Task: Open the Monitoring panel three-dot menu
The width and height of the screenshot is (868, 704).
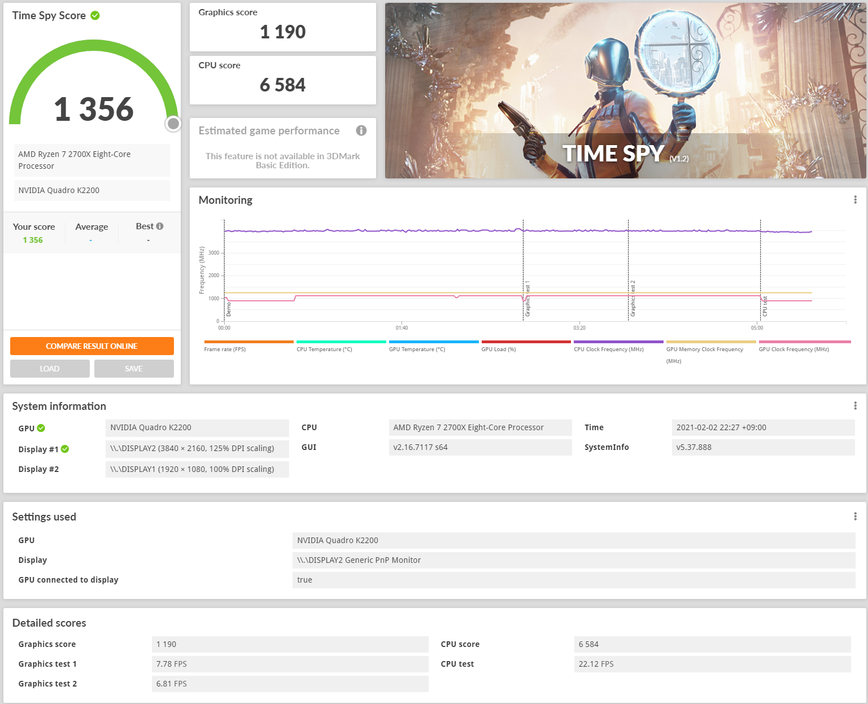Action: tap(855, 200)
